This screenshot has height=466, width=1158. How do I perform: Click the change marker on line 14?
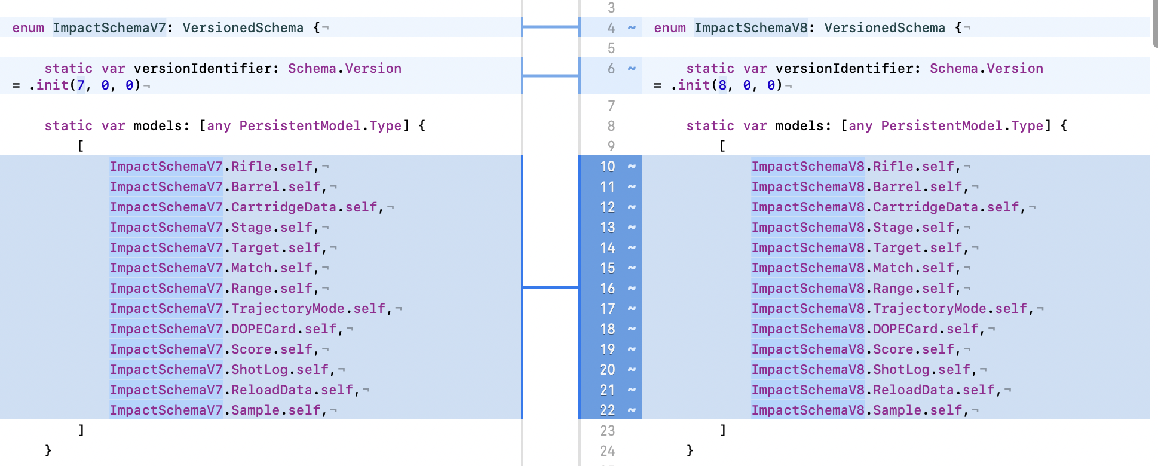[632, 248]
